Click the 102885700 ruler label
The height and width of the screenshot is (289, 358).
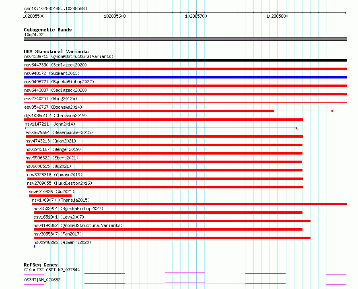pos(196,16)
